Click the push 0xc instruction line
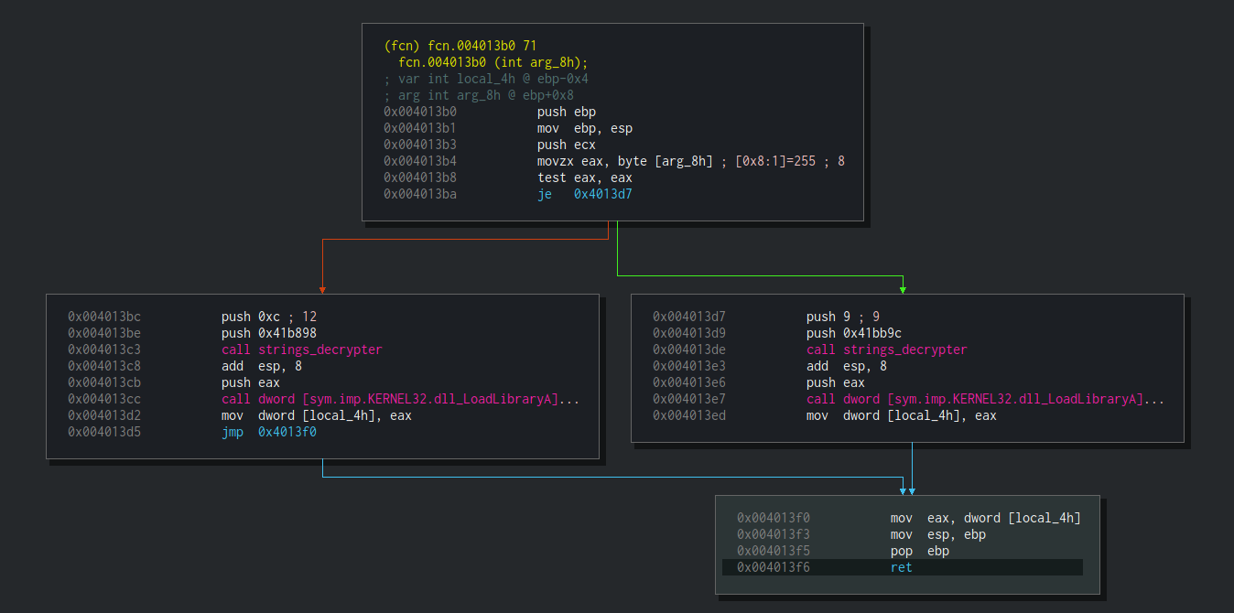The height and width of the screenshot is (613, 1234). 268,317
